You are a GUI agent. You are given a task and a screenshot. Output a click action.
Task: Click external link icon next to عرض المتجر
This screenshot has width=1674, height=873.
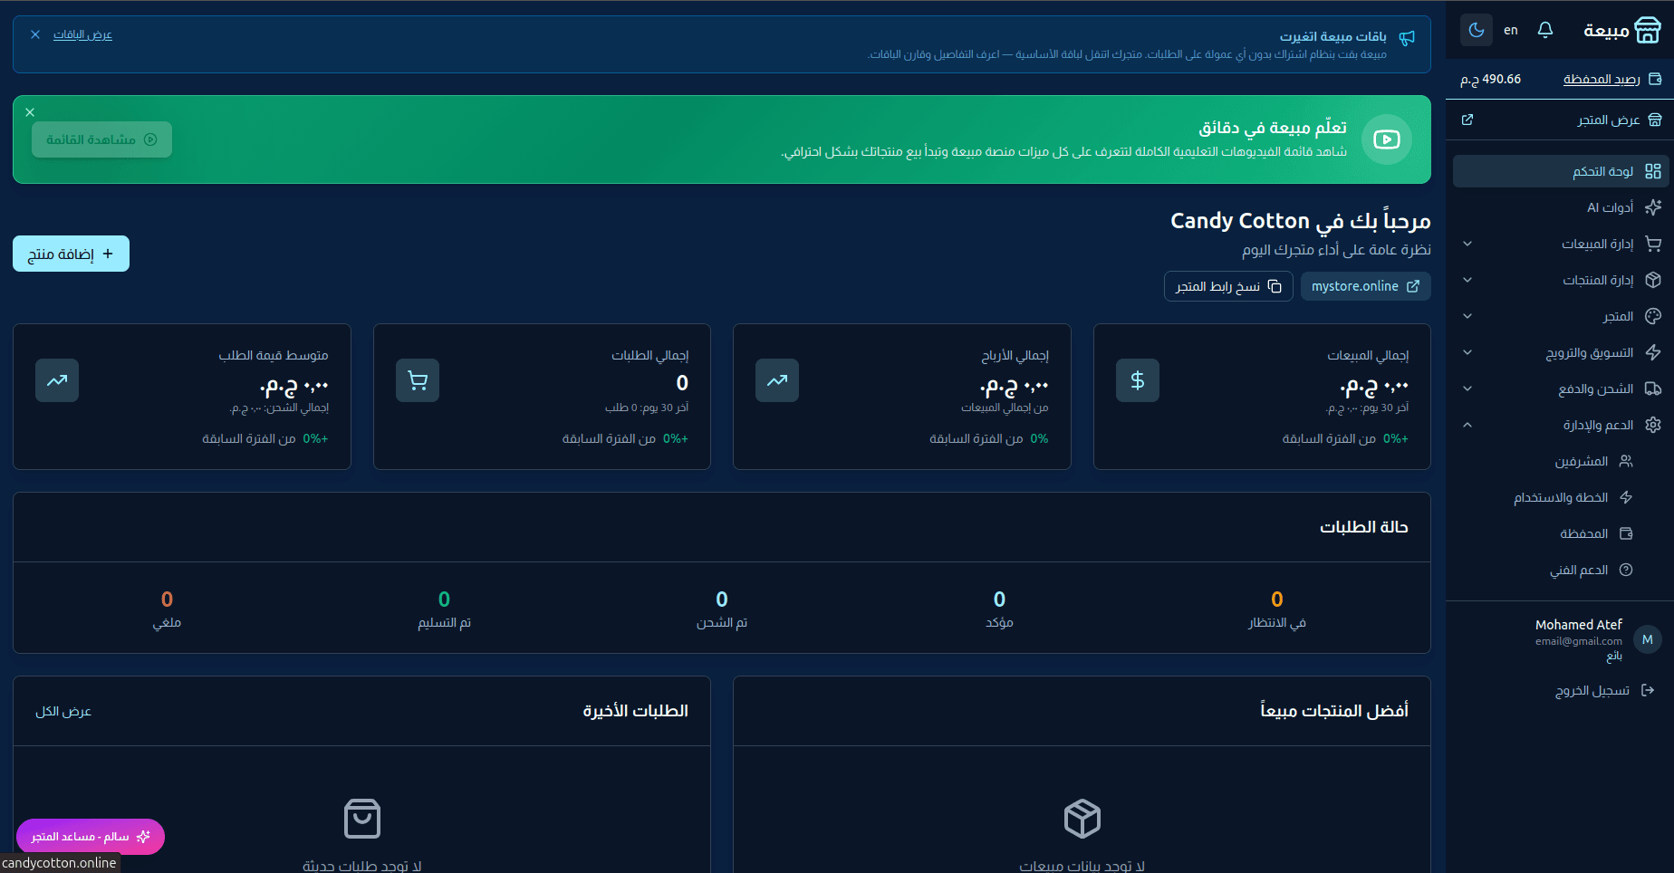coord(1467,120)
